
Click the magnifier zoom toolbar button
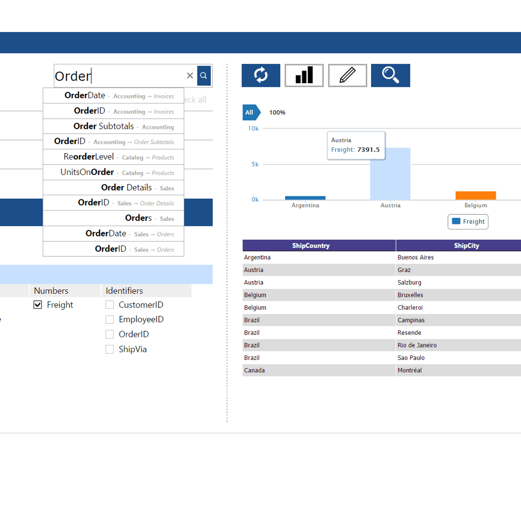(390, 76)
